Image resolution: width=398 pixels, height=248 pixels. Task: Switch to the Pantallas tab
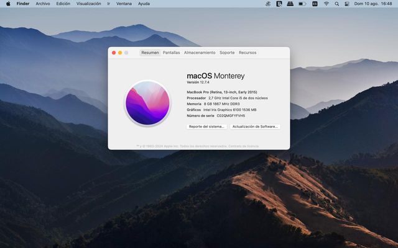(x=172, y=53)
